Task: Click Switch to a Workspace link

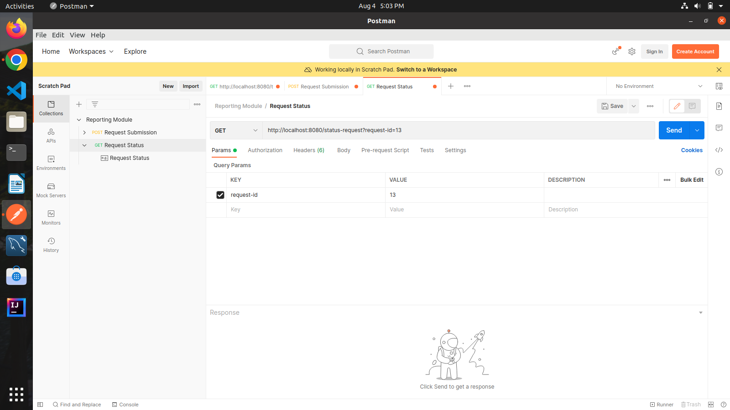Action: 427,70
